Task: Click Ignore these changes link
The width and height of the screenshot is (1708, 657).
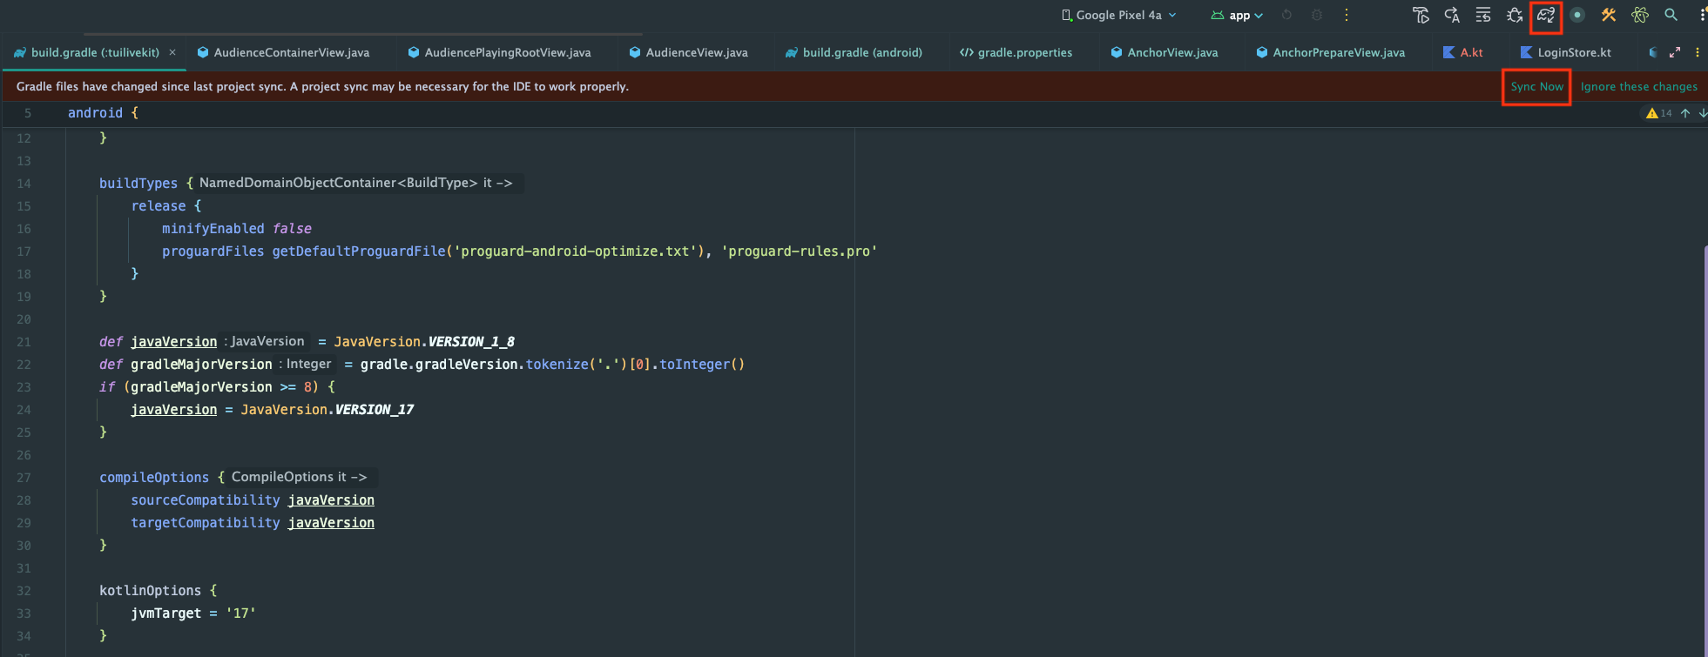Action: tap(1638, 86)
